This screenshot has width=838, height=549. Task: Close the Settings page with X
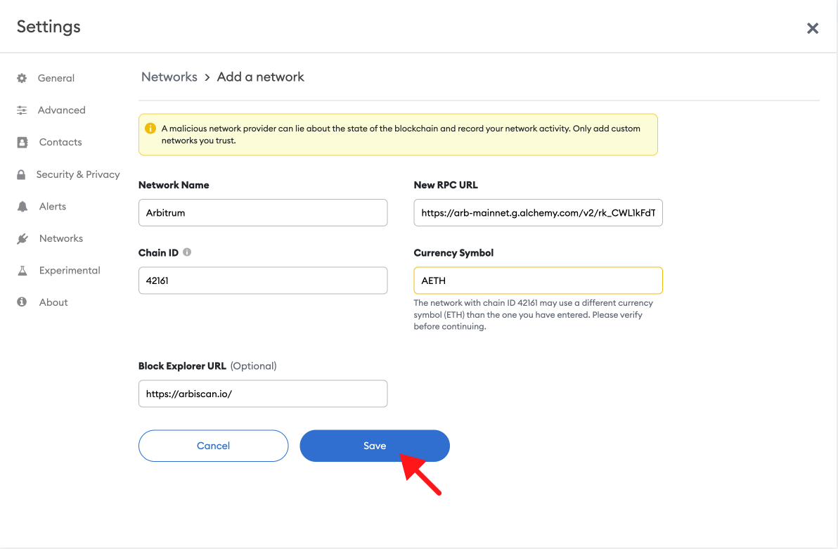click(x=813, y=28)
